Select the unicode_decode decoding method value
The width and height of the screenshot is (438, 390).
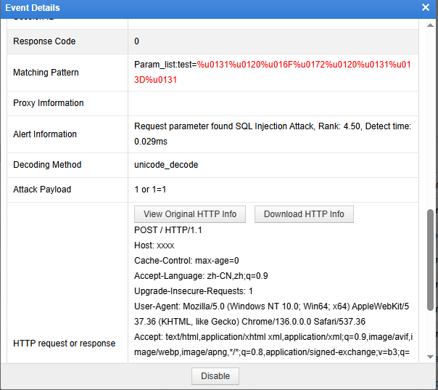click(166, 165)
